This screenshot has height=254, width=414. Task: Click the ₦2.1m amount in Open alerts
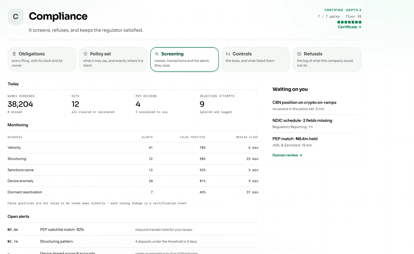[13, 242]
